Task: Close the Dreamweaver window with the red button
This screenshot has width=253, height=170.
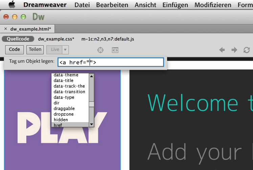Action: (x=6, y=17)
